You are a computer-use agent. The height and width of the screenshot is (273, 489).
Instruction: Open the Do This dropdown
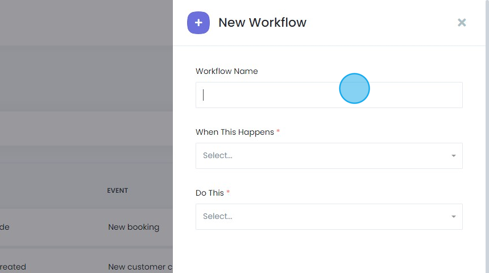[x=329, y=217]
